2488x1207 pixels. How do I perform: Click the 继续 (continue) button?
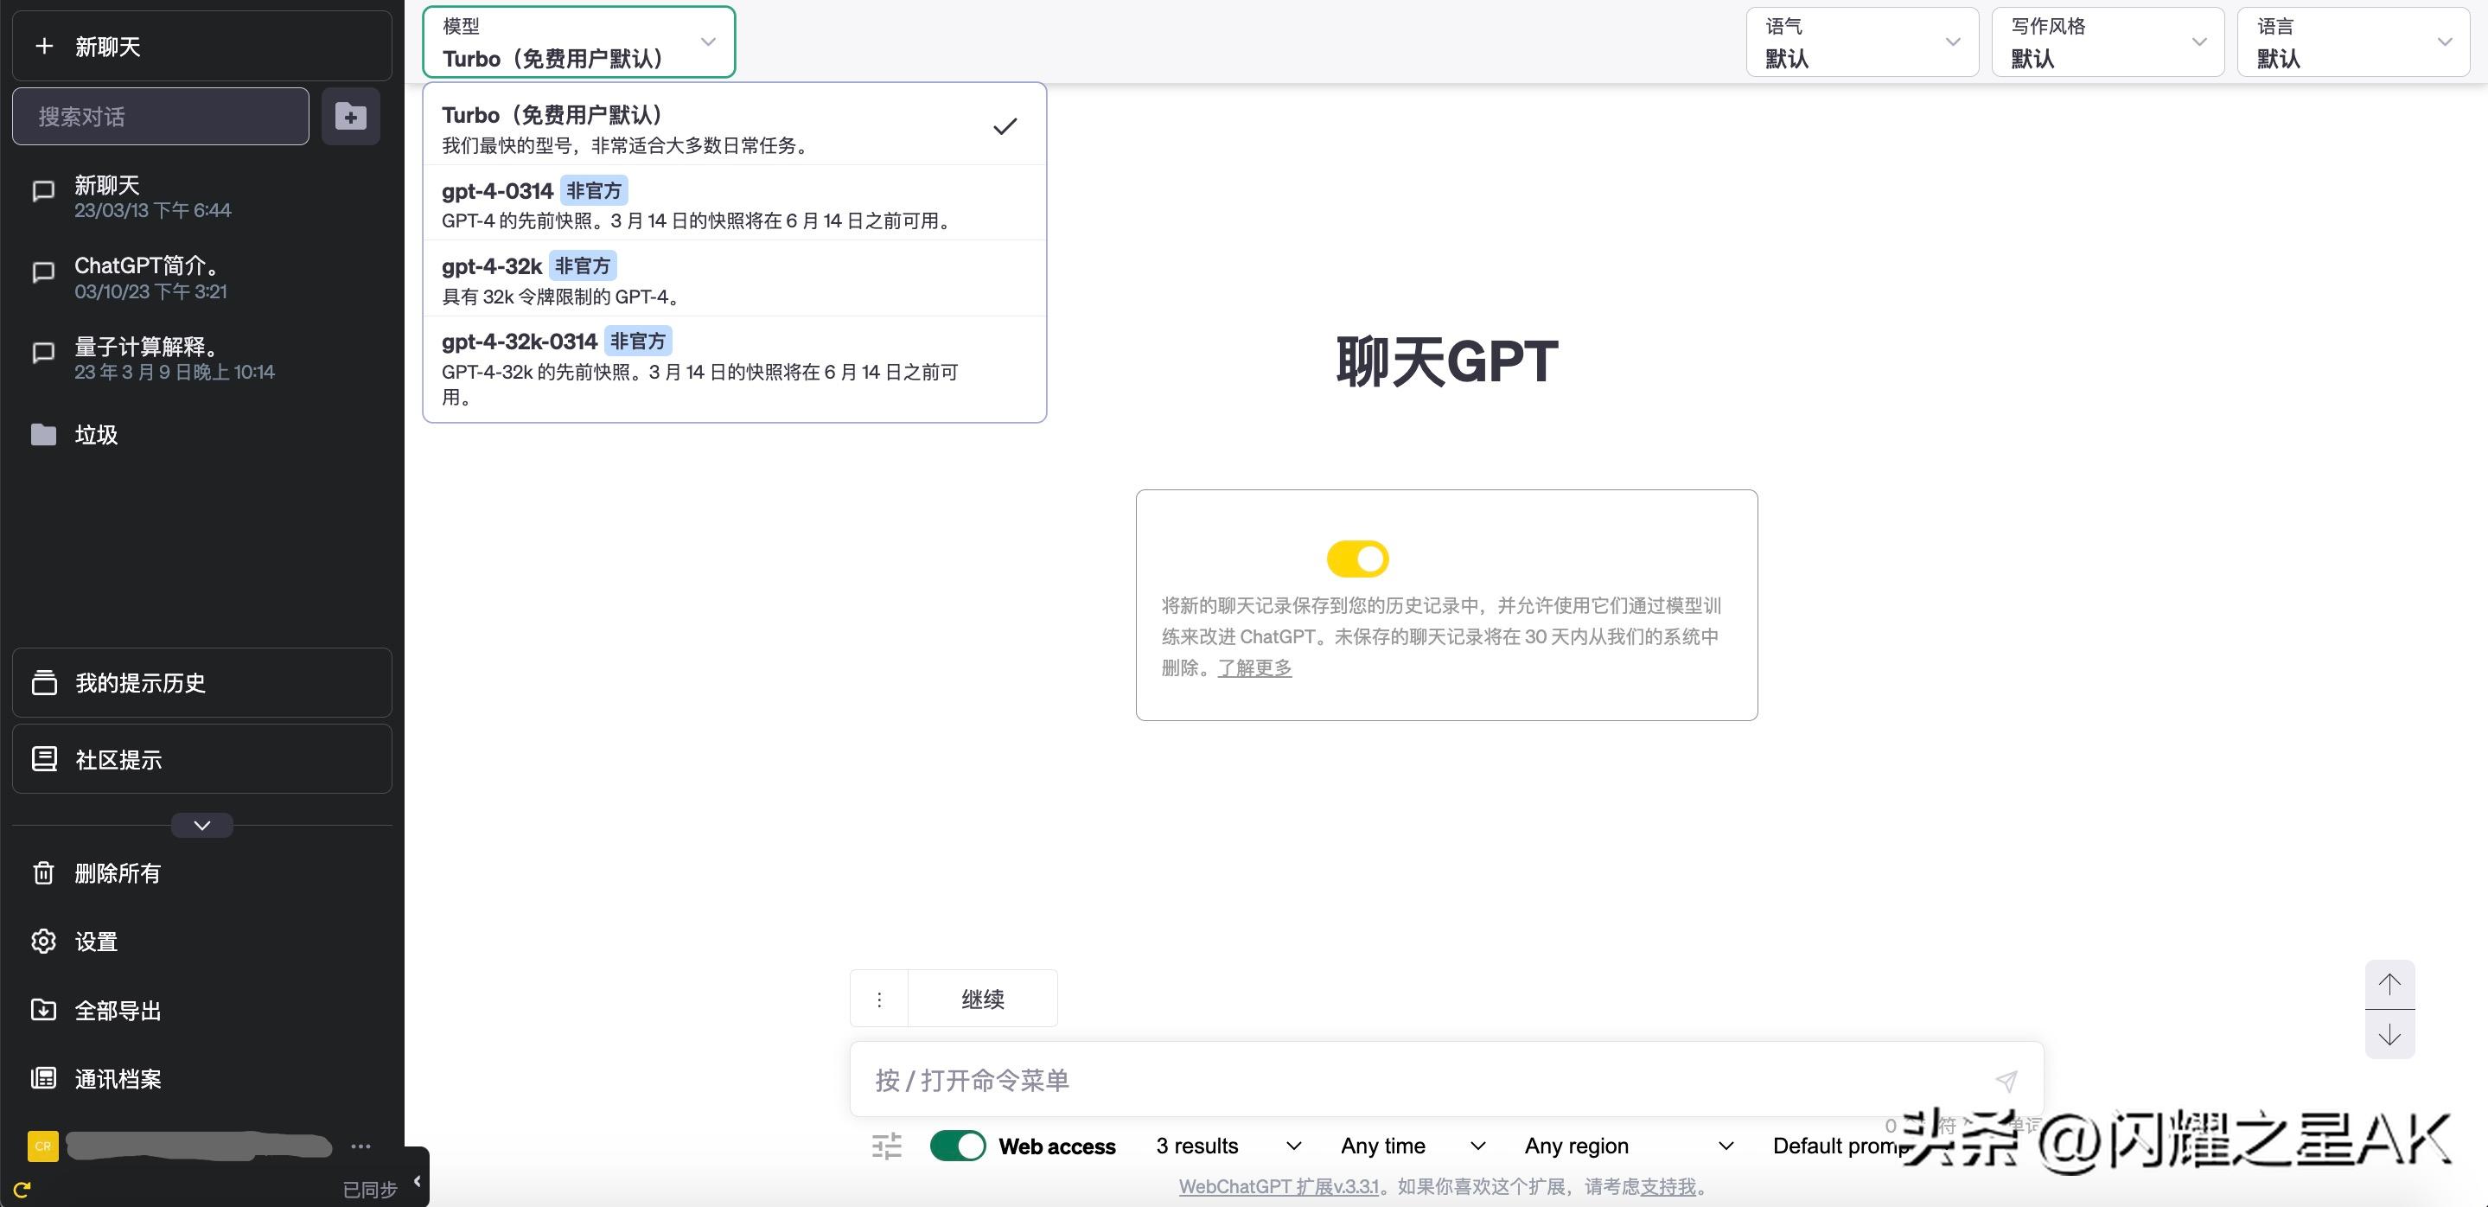coord(983,999)
